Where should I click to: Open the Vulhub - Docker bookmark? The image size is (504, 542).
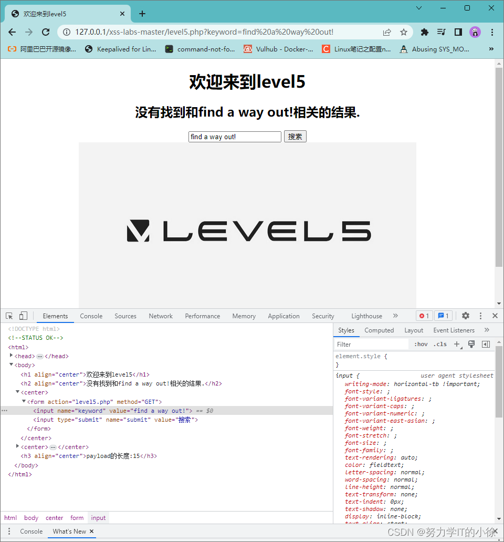pos(278,49)
